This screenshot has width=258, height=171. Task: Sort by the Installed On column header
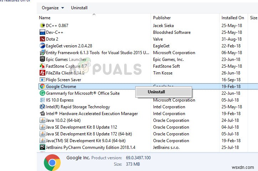point(233,18)
